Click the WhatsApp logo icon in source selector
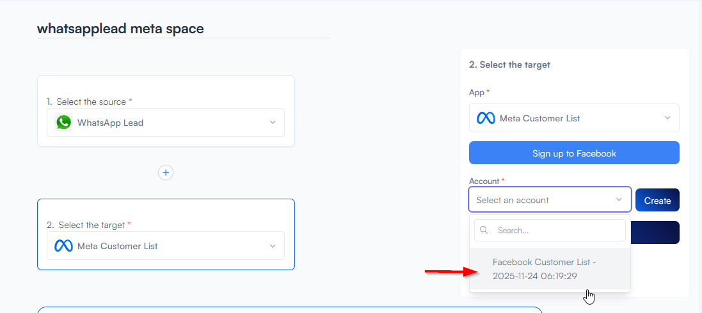This screenshot has width=702, height=313. coord(63,123)
